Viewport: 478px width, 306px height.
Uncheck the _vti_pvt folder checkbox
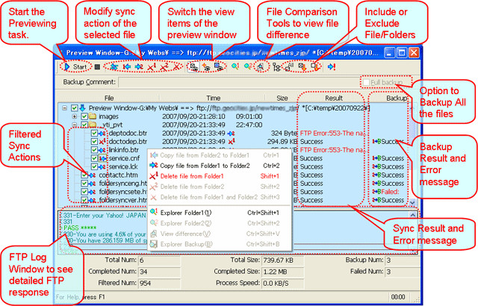click(84, 125)
